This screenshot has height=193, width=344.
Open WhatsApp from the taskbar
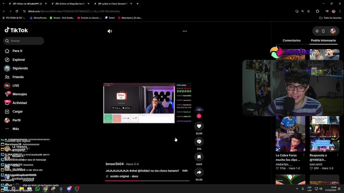[37, 189]
